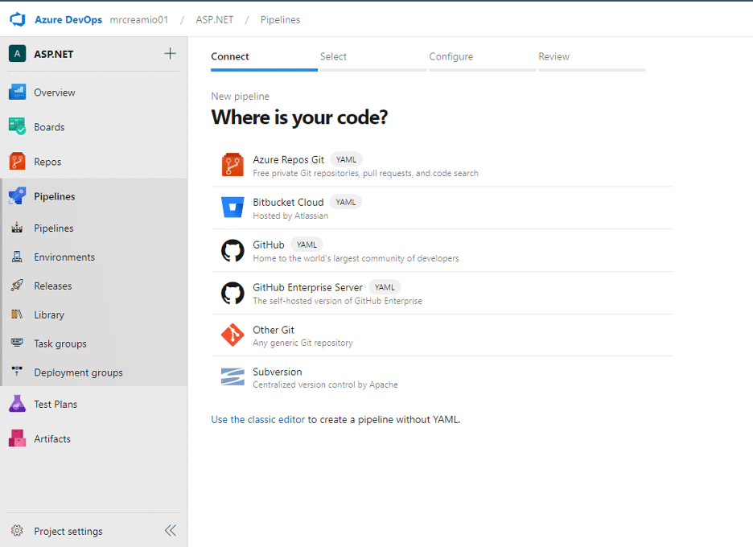This screenshot has height=547, width=753.
Task: Go to mrcreamio01 organization breadcrumb
Action: pos(139,19)
